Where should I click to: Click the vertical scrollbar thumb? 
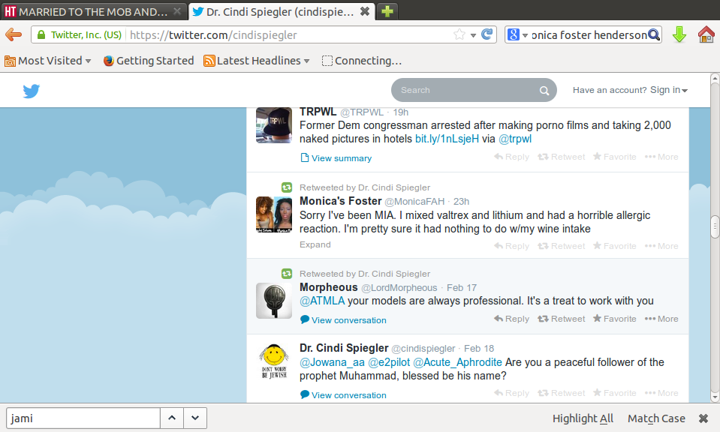tap(715, 226)
